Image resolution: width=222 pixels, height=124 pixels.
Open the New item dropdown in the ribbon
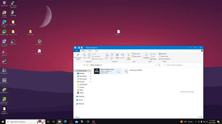[x=136, y=54]
